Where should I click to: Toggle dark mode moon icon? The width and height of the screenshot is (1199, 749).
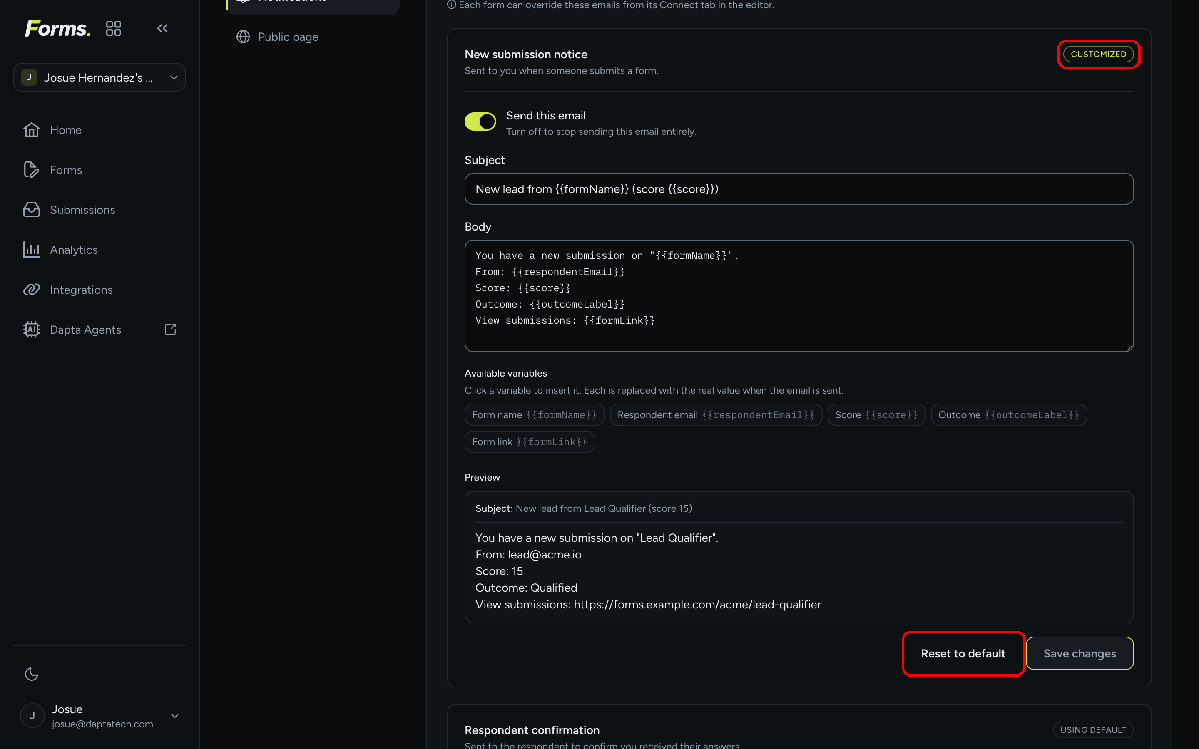point(32,674)
